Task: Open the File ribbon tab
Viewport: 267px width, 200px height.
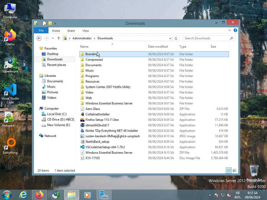Action: (41, 30)
